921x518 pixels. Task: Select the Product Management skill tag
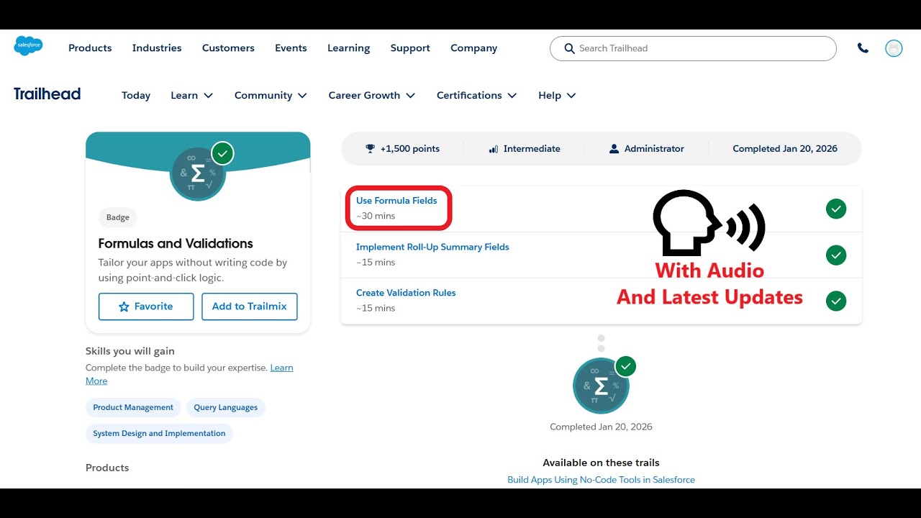click(x=133, y=408)
